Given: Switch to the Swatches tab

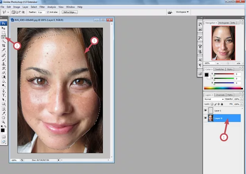Looking at the screenshot, I should pyautogui.click(x=219, y=69).
